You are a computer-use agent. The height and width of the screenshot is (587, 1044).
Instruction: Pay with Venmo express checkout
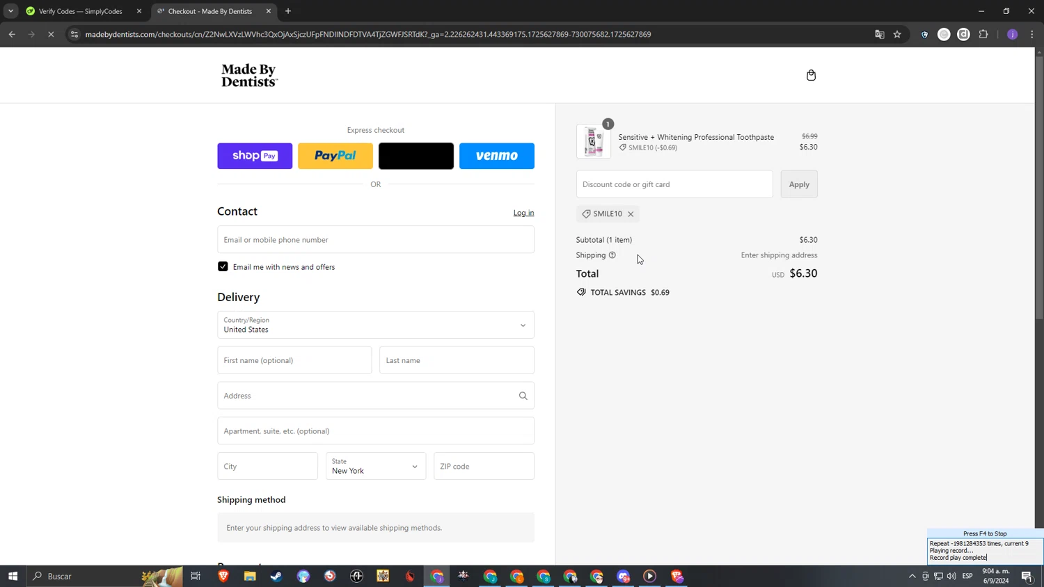(497, 156)
